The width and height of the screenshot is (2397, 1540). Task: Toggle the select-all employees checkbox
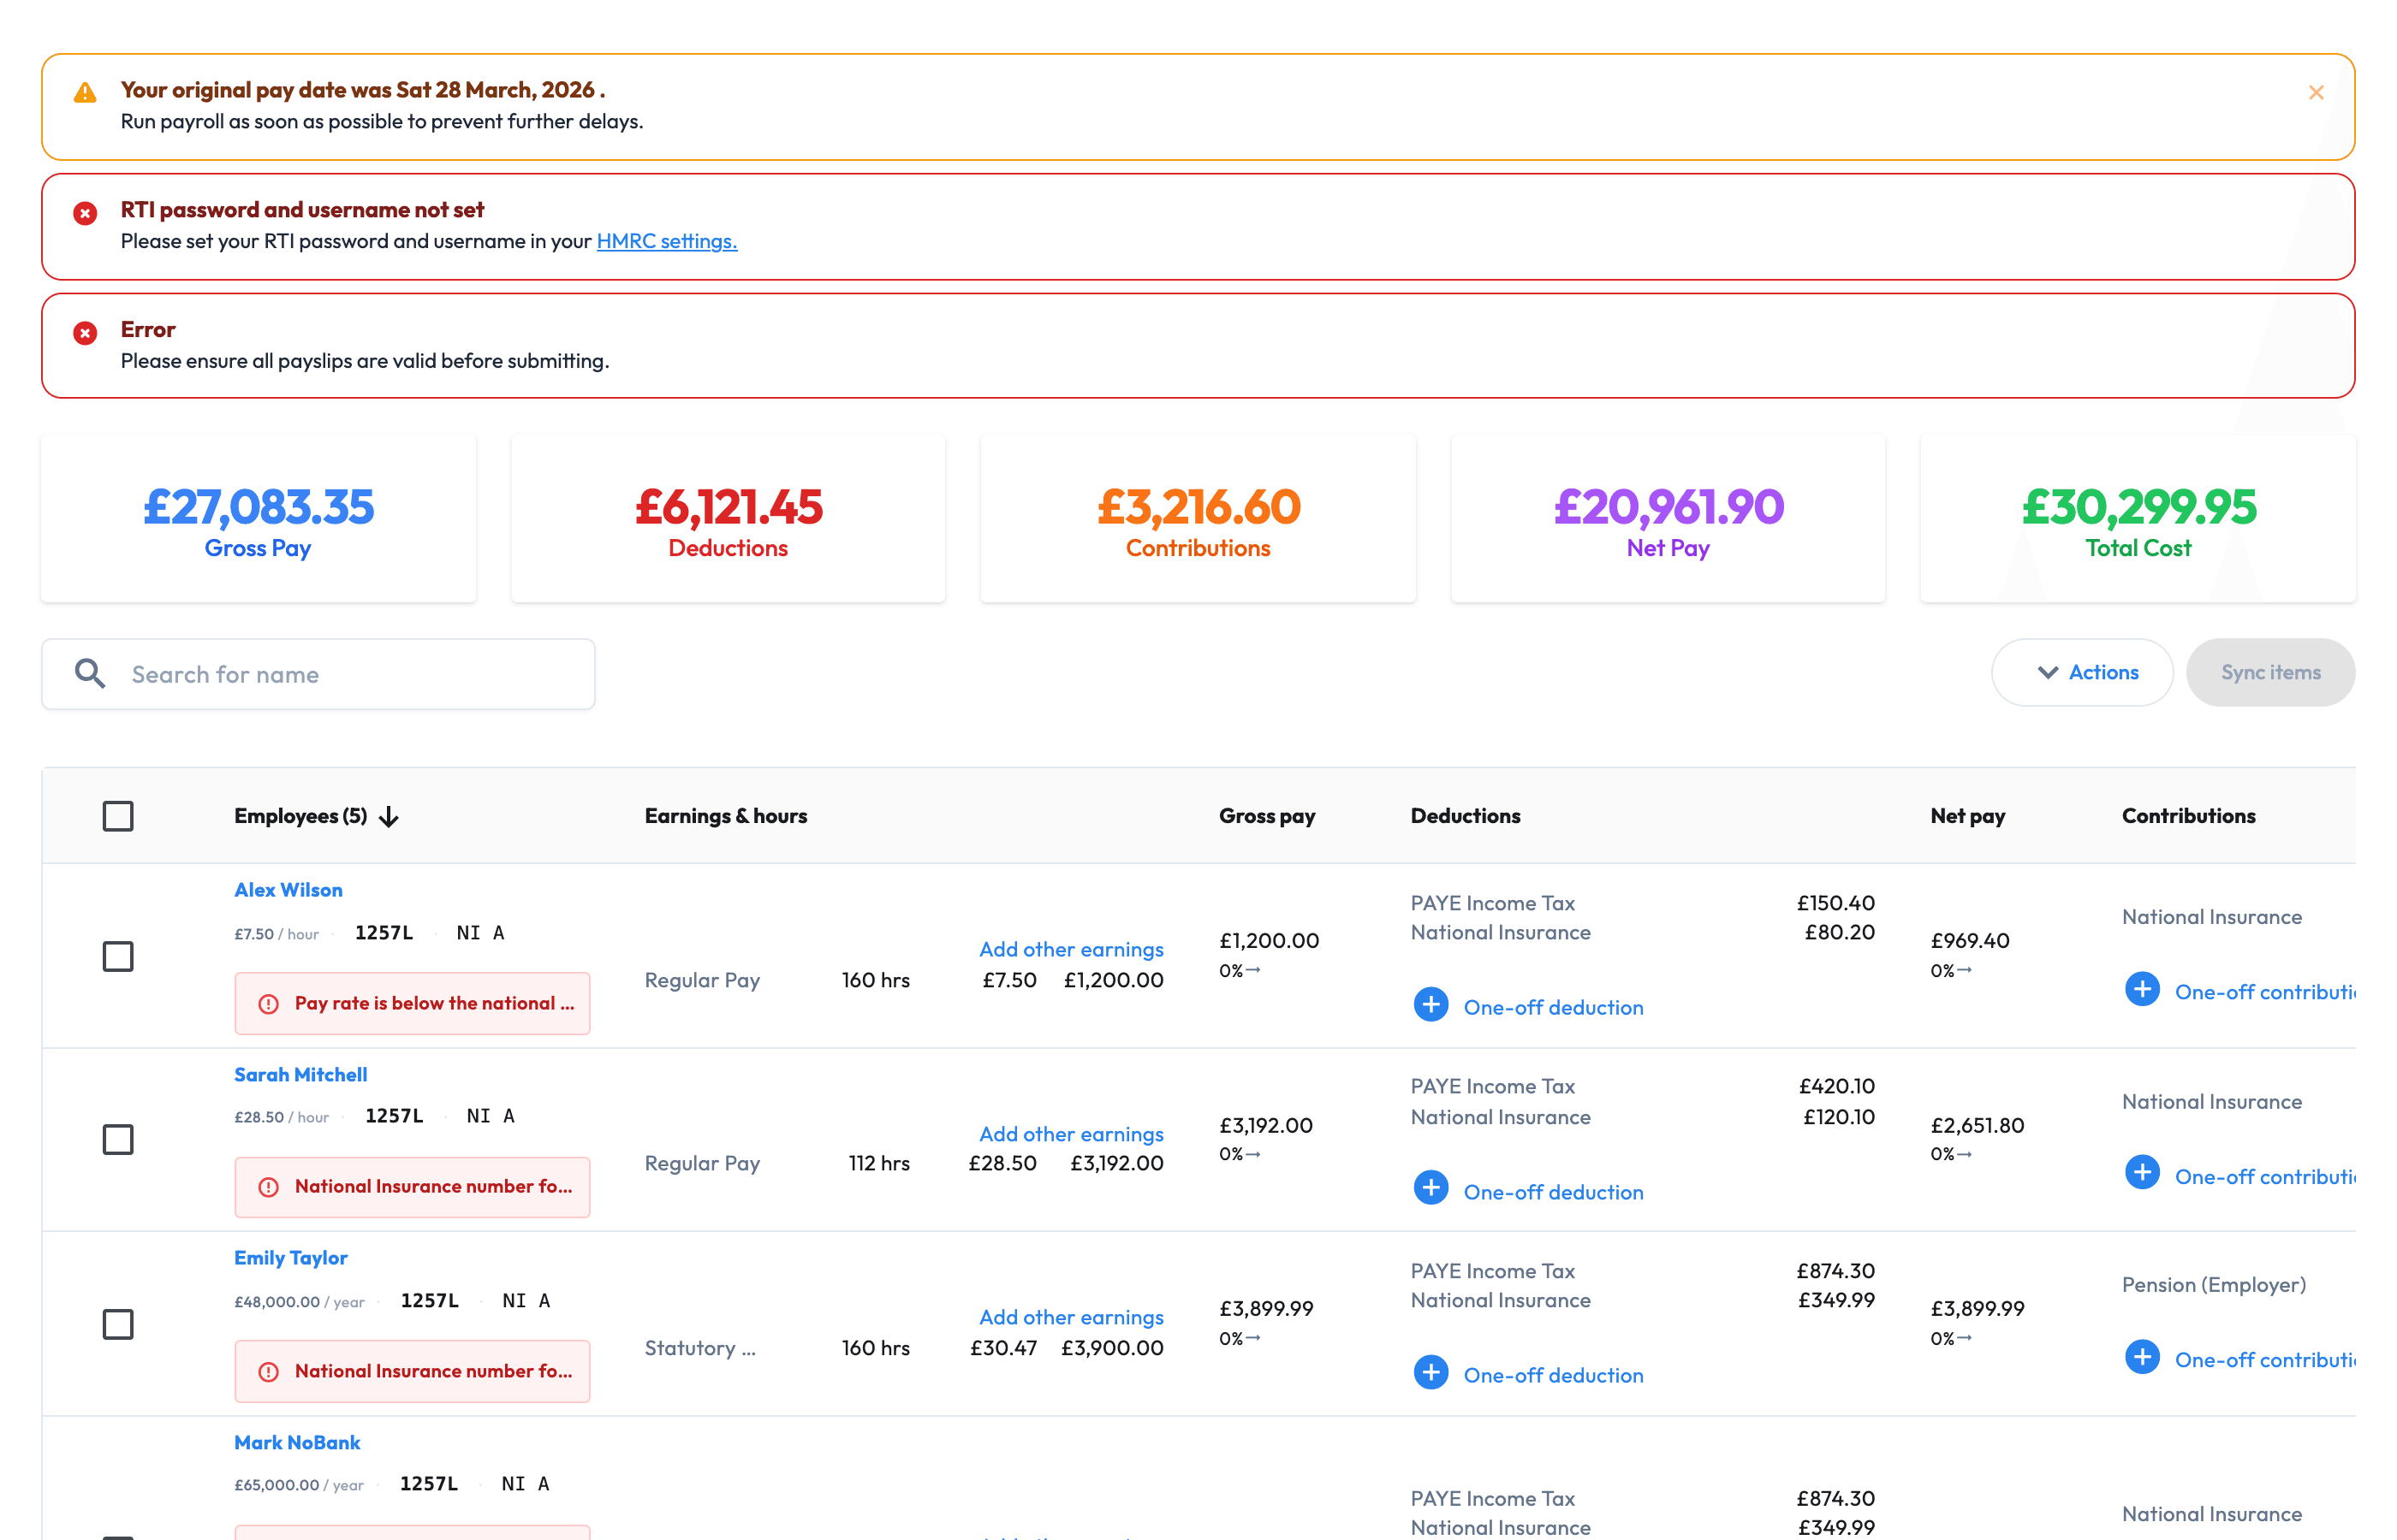[x=118, y=816]
